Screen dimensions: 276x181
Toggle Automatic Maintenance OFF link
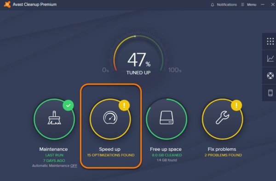click(x=74, y=165)
